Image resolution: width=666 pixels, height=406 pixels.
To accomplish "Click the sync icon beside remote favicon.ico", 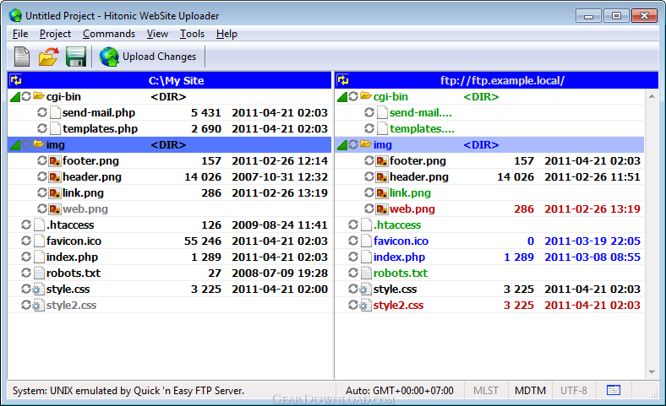I will 353,241.
